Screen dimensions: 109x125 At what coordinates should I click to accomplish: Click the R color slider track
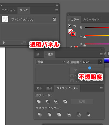click(97, 28)
